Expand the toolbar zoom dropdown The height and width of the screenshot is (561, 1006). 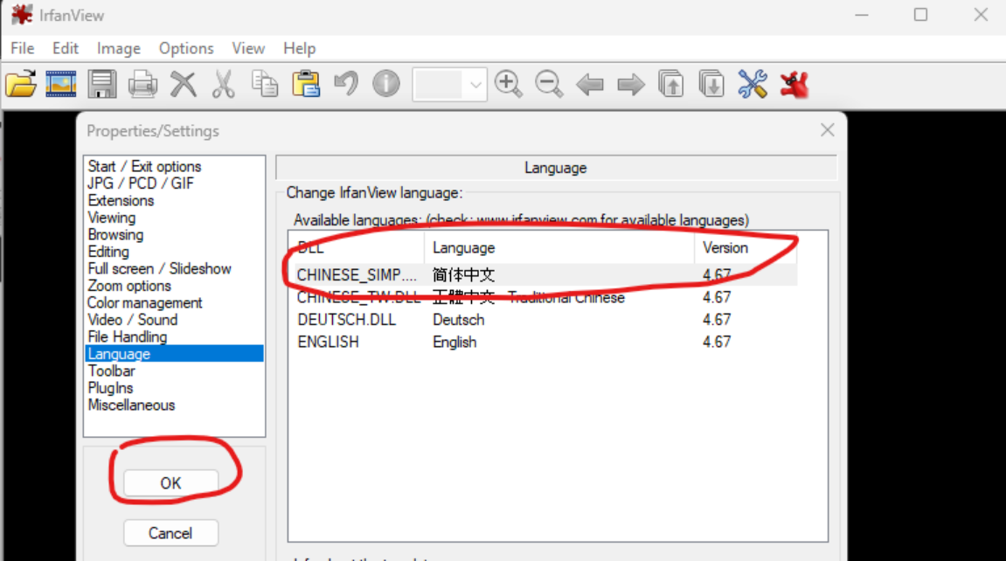tap(475, 85)
